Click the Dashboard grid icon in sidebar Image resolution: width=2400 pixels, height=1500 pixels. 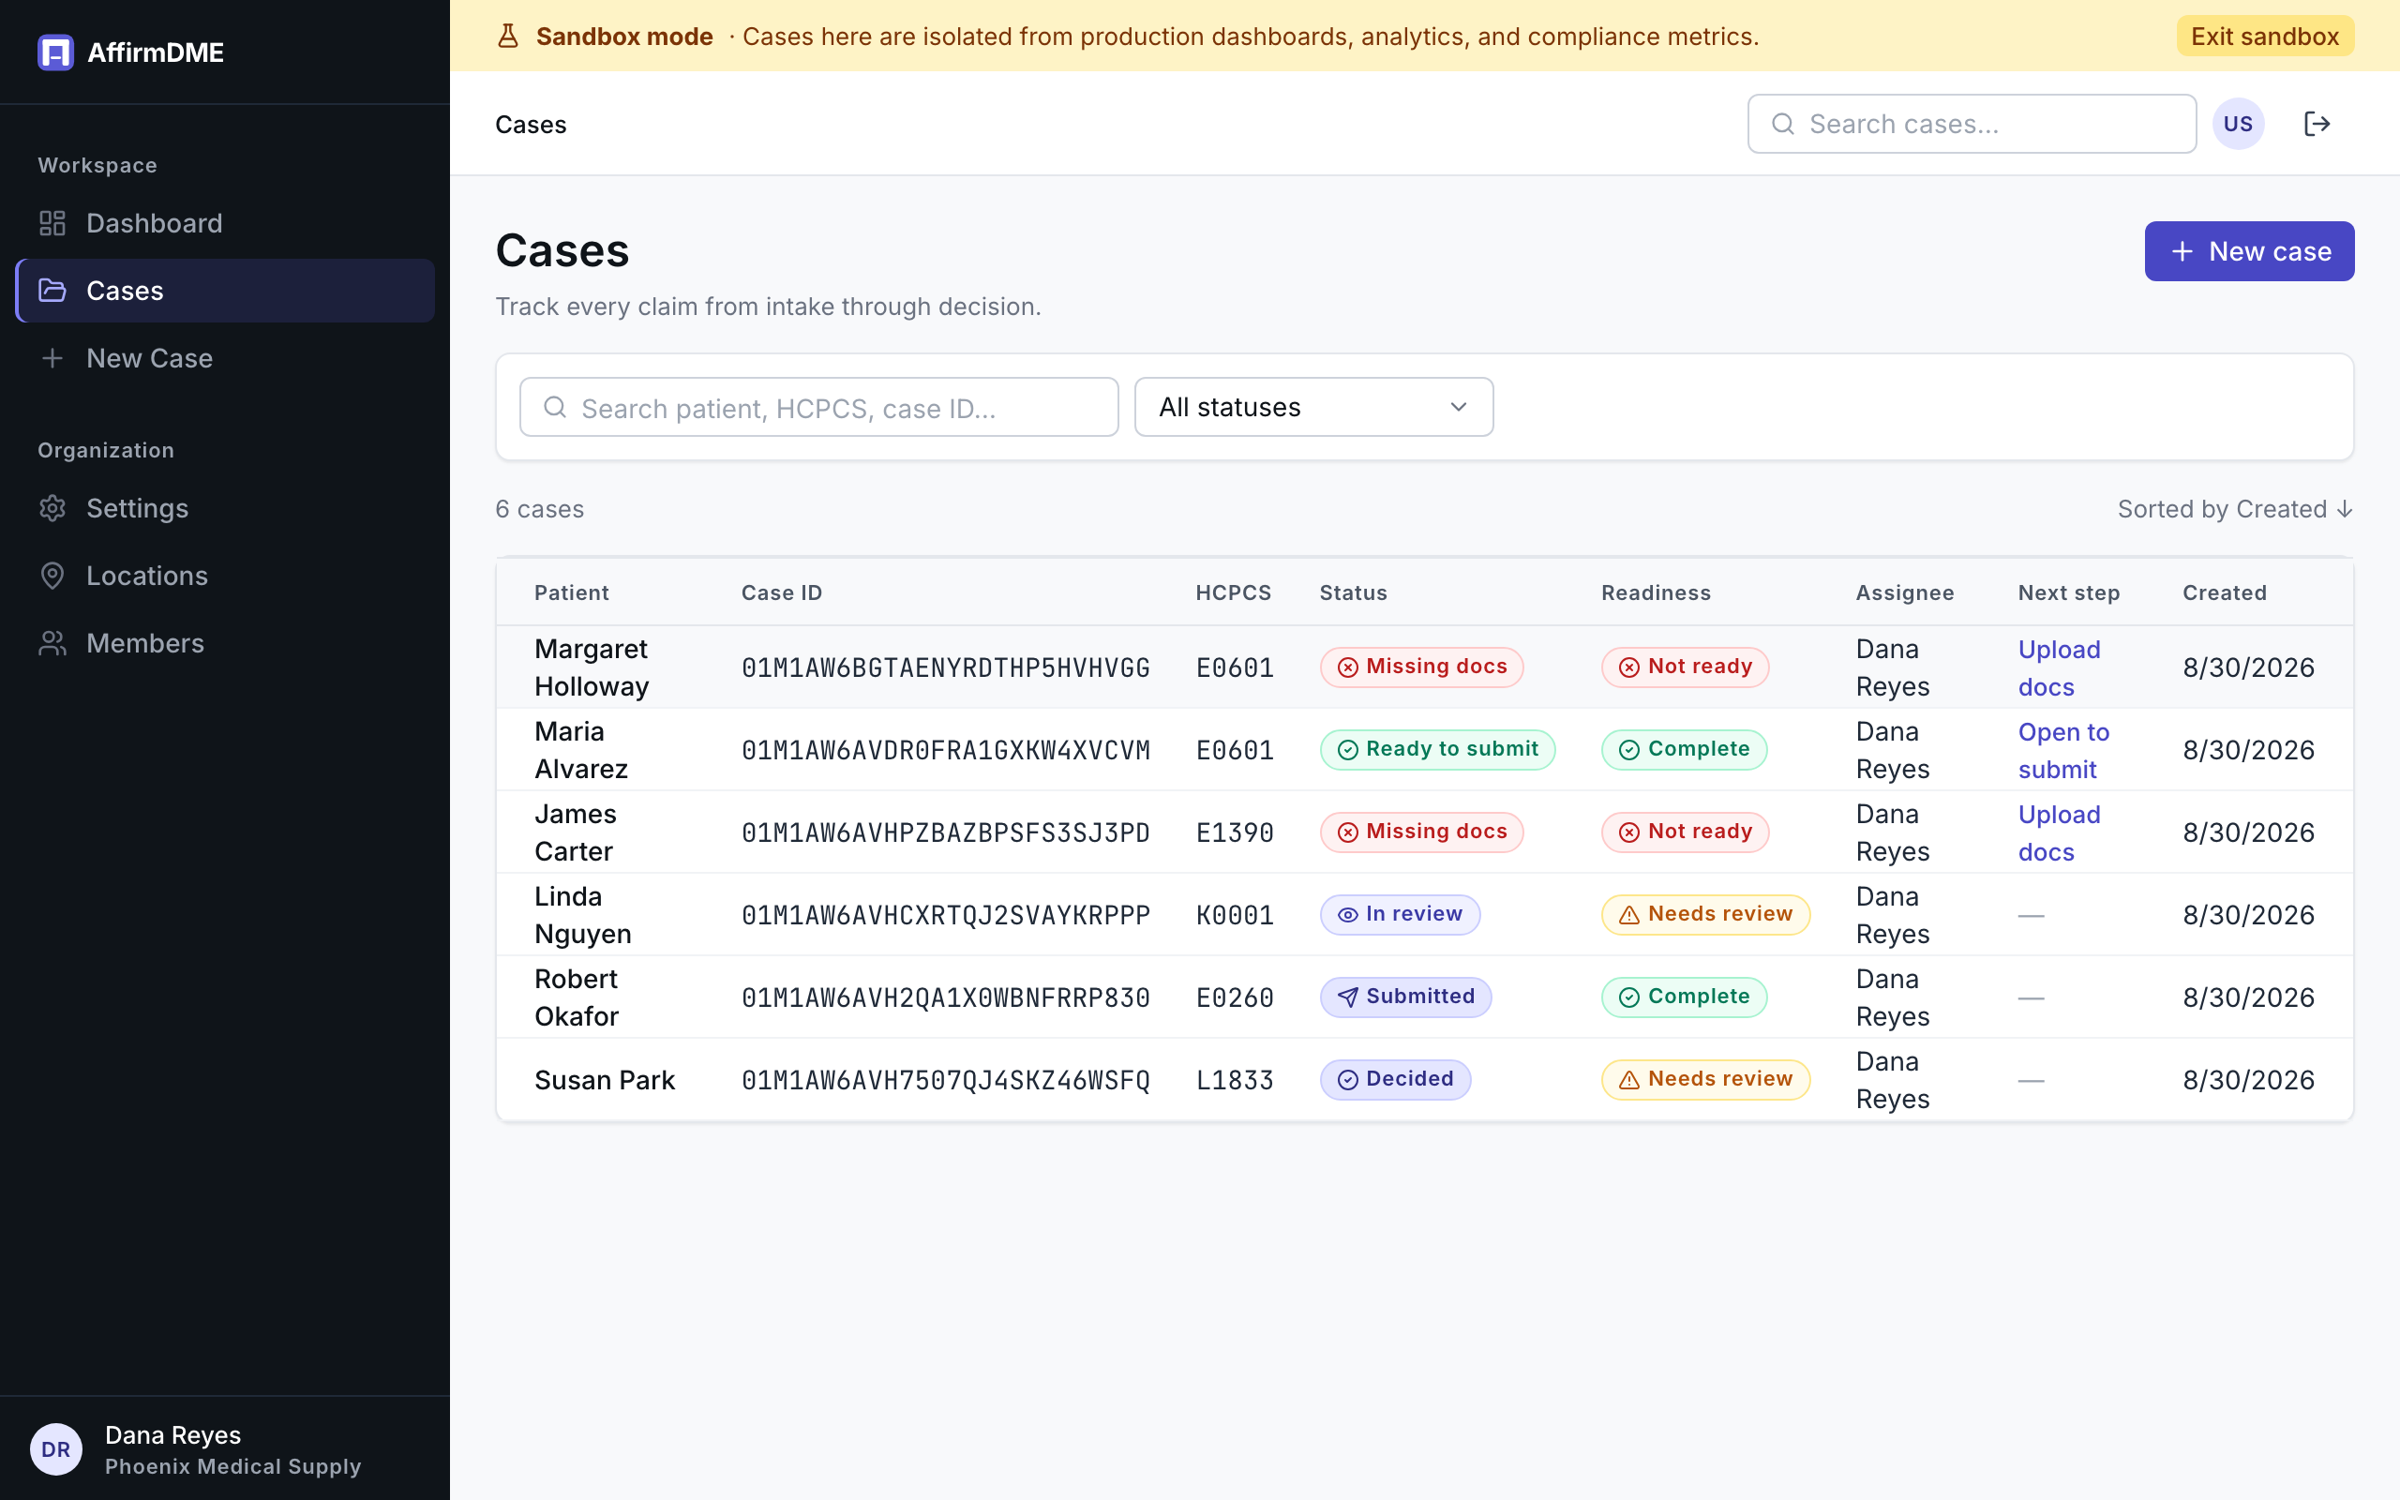click(x=52, y=223)
